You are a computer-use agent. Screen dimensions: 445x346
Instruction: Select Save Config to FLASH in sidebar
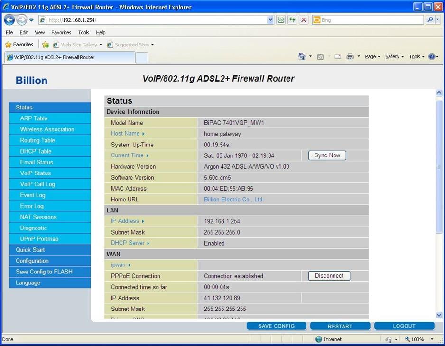click(x=50, y=272)
